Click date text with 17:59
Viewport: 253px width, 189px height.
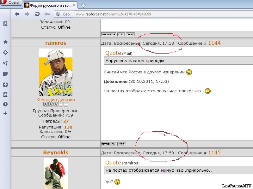pos(138,153)
